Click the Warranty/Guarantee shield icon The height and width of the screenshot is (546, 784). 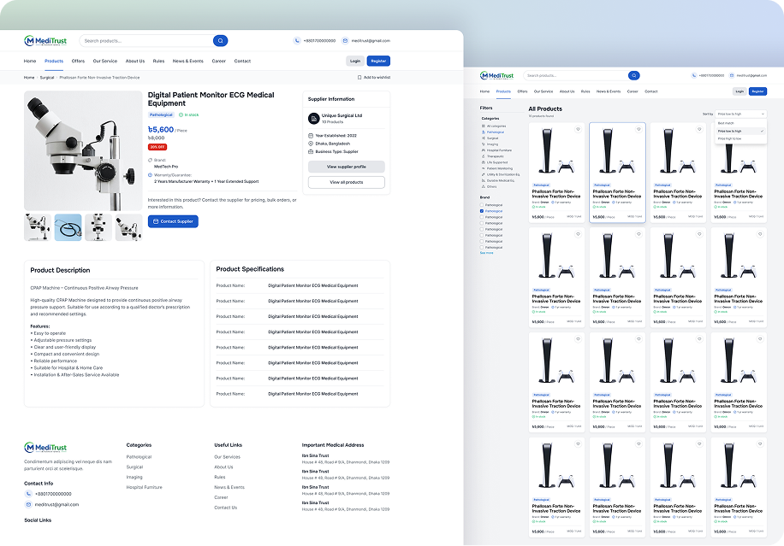click(x=150, y=175)
